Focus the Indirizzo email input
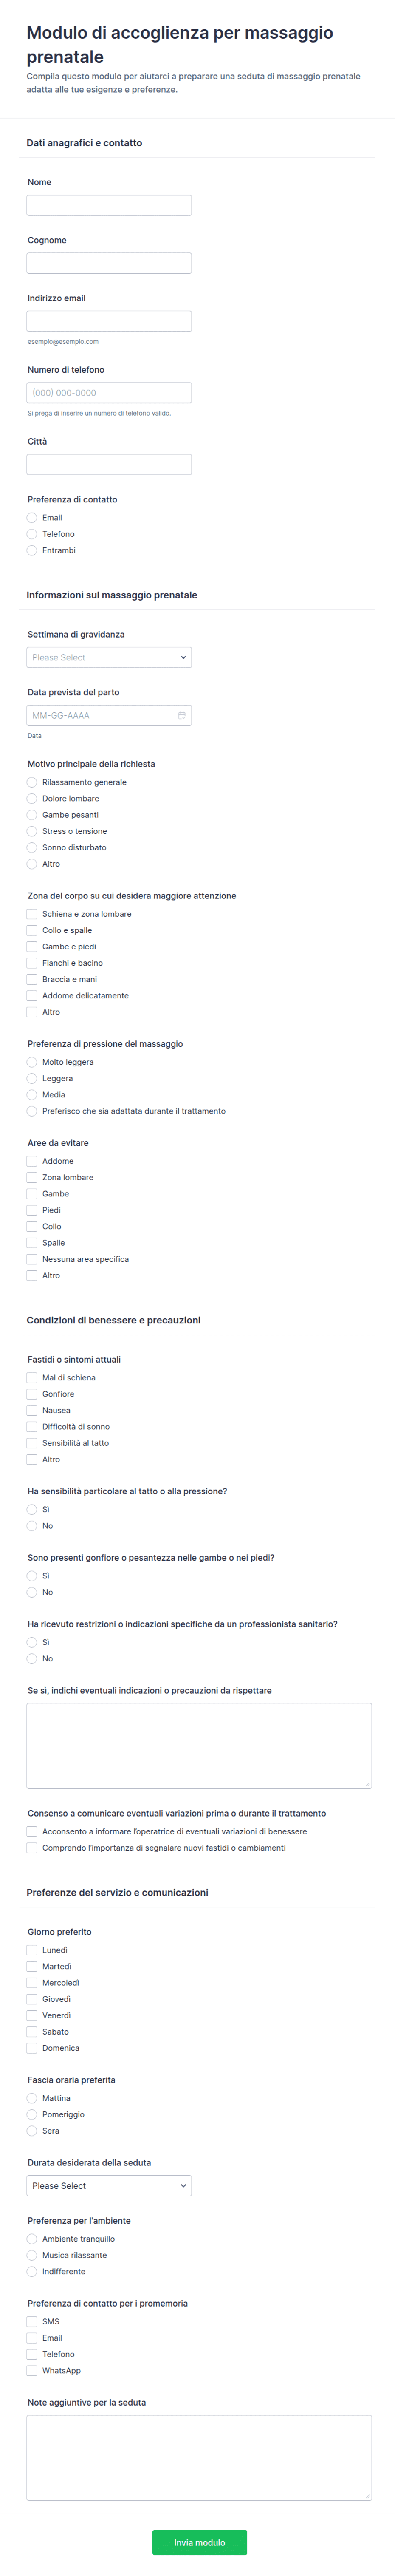The image size is (395, 2576). [109, 321]
